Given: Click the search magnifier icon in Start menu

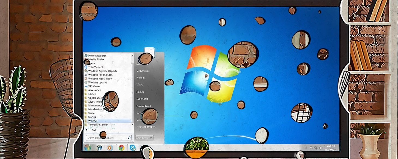Looking at the screenshot, I should [x=129, y=138].
